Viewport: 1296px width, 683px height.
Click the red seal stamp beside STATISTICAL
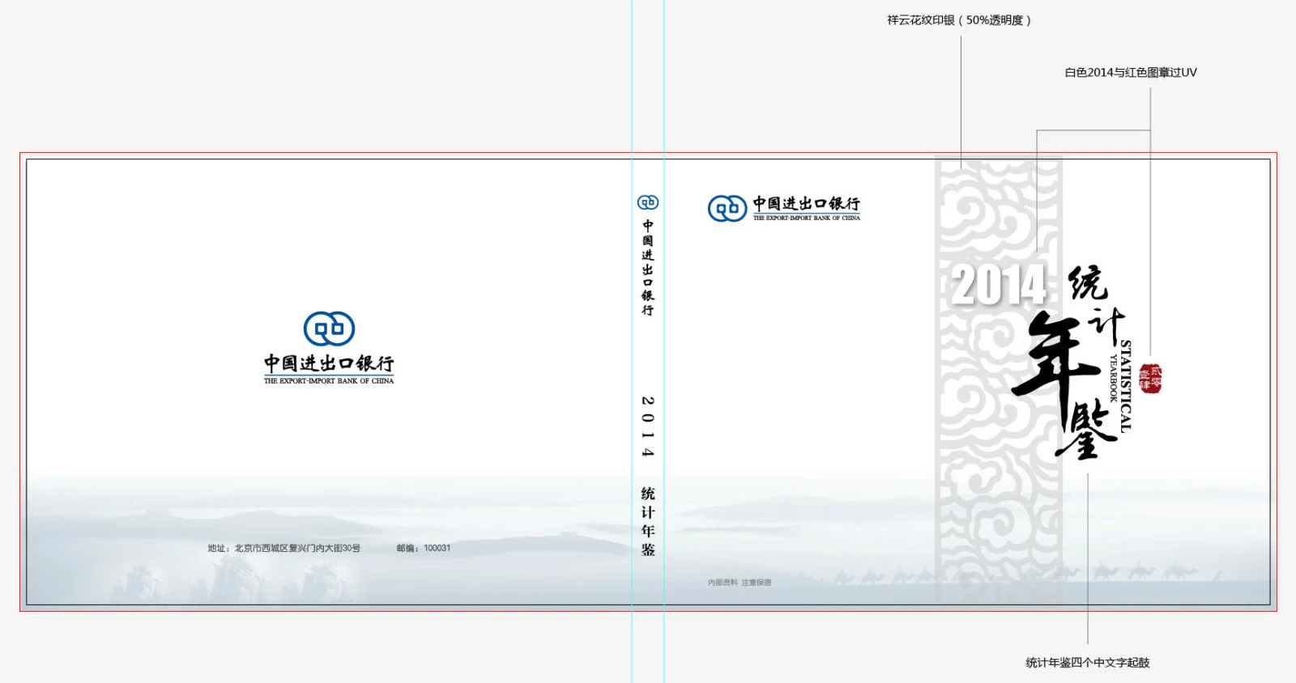tap(1150, 378)
